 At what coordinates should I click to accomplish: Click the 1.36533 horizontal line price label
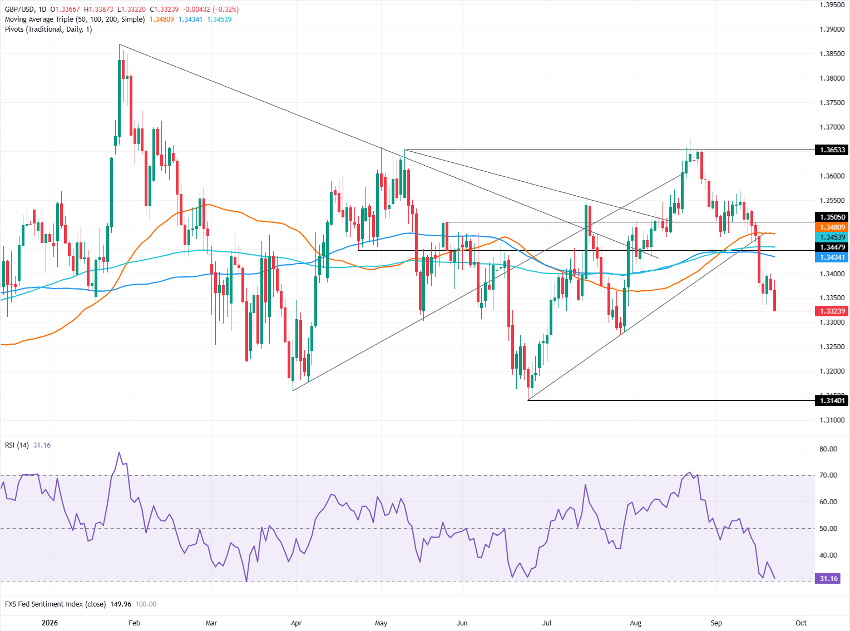tap(832, 150)
